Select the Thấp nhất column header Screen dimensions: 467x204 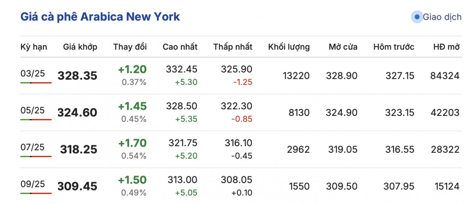pyautogui.click(x=233, y=47)
